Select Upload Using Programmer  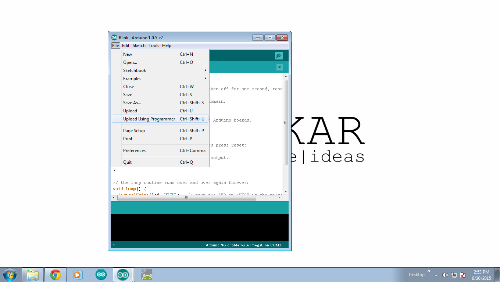point(149,119)
